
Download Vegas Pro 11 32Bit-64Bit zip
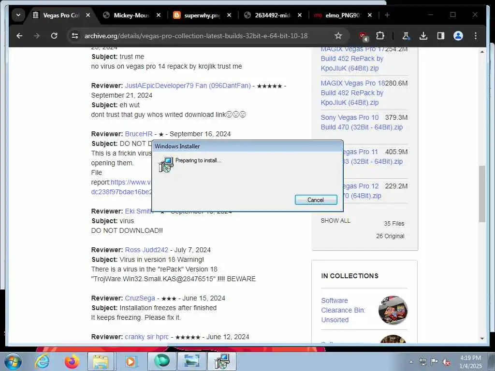tap(373, 157)
